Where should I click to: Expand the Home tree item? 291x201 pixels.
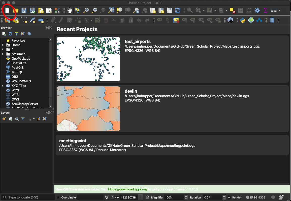(3, 45)
